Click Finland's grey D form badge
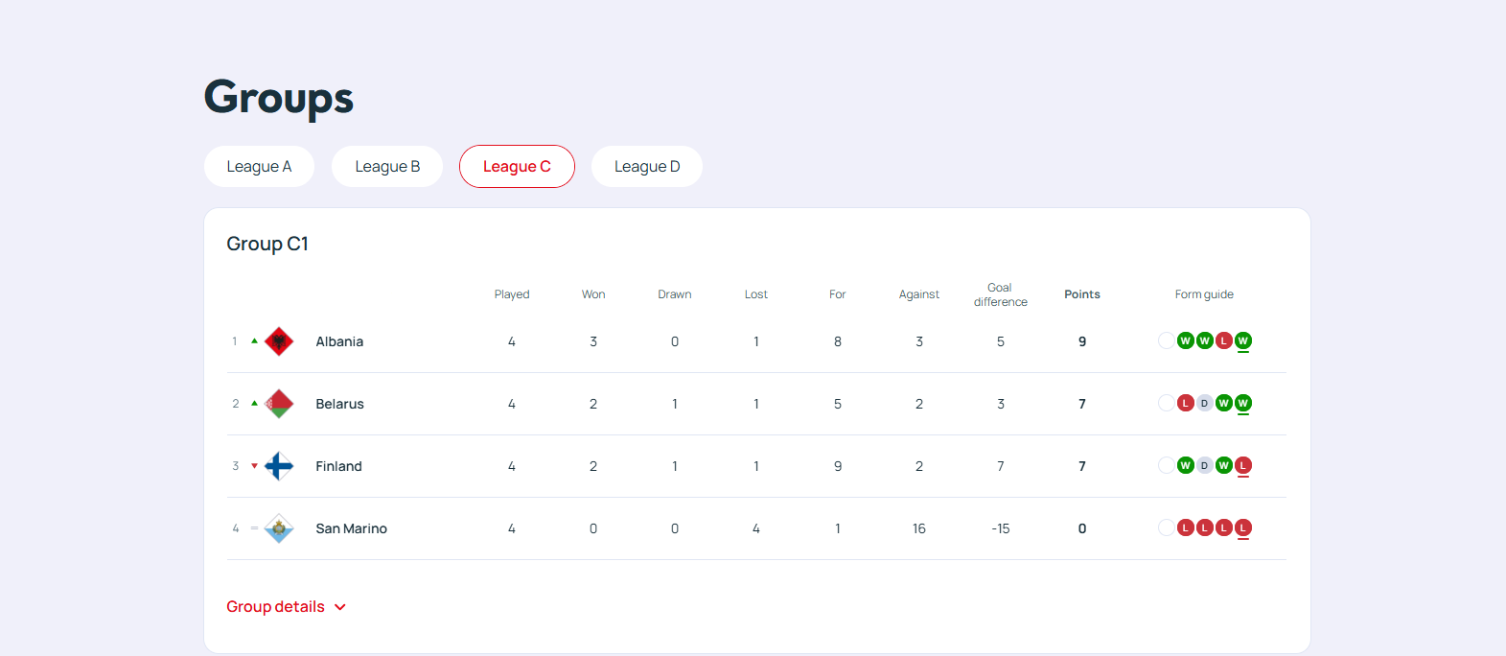 point(1205,465)
